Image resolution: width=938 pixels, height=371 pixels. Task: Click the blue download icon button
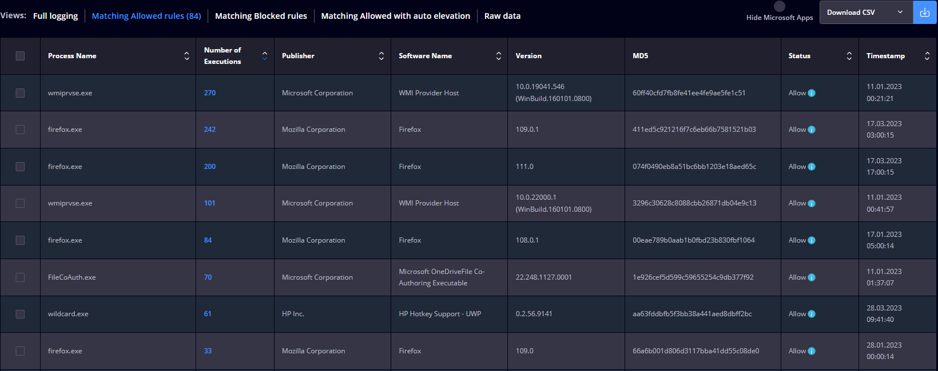coord(925,12)
